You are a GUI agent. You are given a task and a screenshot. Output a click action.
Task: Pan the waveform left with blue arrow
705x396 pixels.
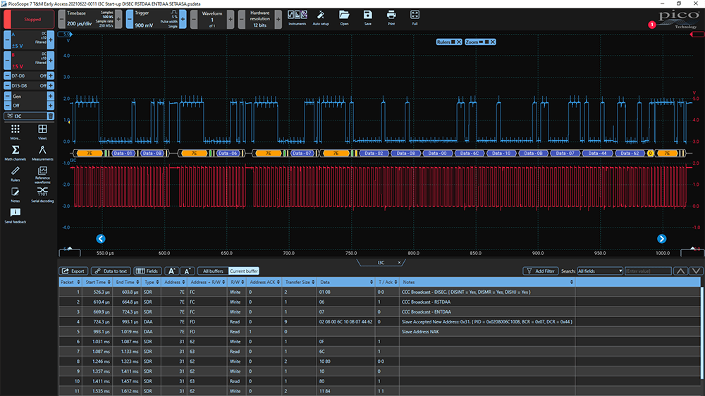coord(101,239)
